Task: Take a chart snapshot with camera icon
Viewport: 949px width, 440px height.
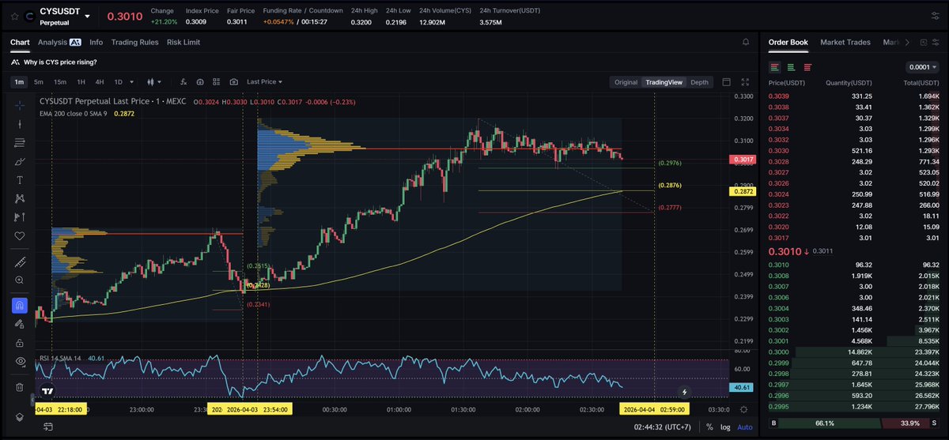Action: (x=234, y=81)
